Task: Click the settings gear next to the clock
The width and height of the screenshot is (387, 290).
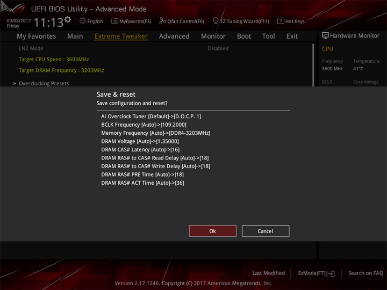Action: pos(68,19)
